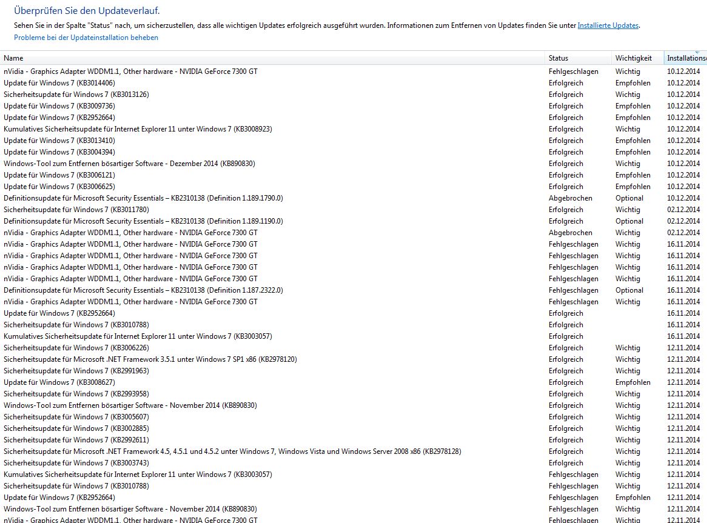This screenshot has height=523, width=707.
Task: Select Sicherheitsupdate für Windows 7 (KB3005607)
Action: 353,417
